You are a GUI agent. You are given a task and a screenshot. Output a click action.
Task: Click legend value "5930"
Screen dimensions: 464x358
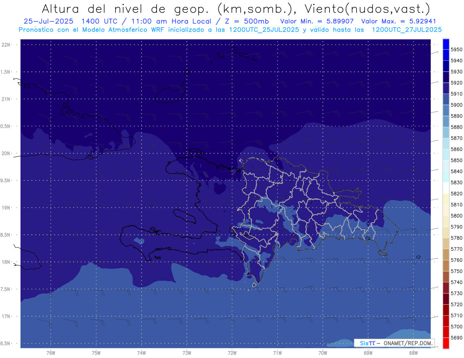[x=456, y=72]
